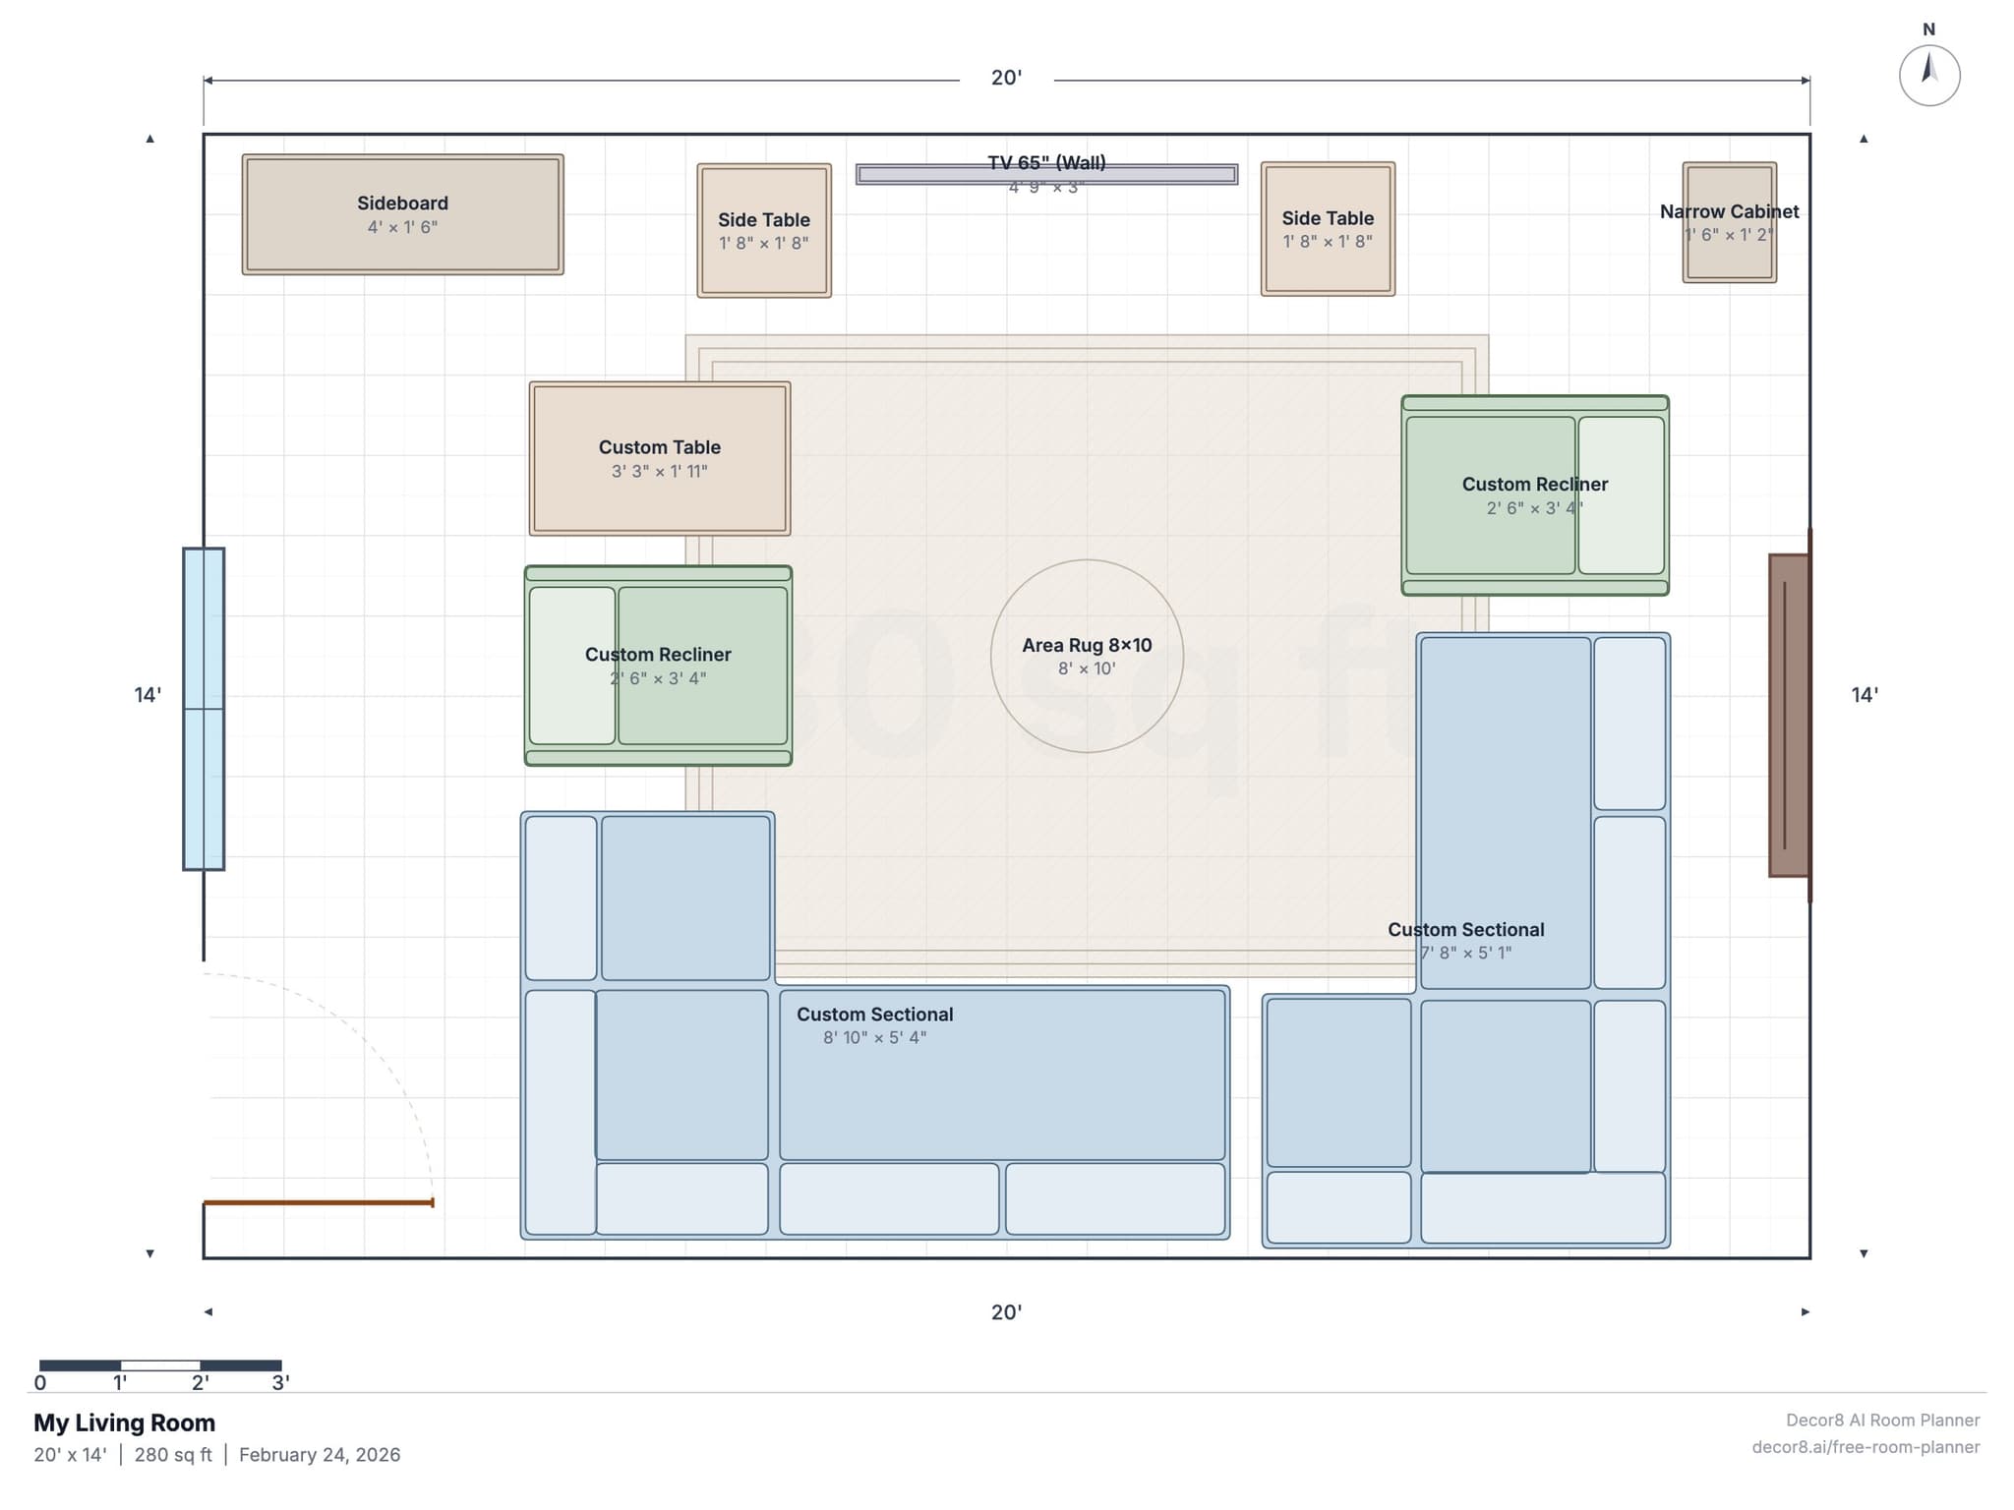Select the right Side Table
The image size is (2014, 1510).
(x=1328, y=227)
